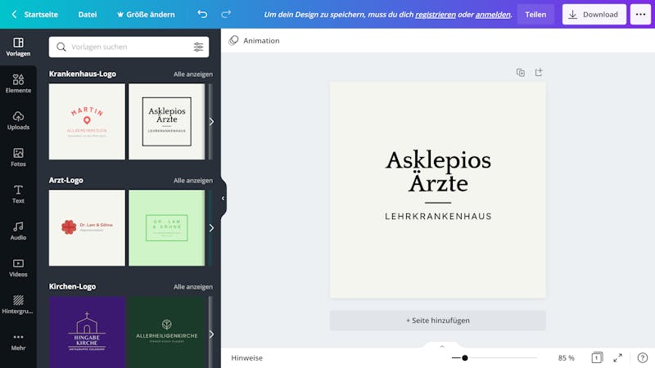
Task: Click the registrieren link
Action: pos(436,15)
